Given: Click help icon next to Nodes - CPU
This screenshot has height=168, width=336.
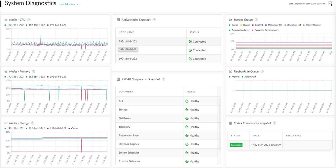Looking at the screenshot, I should (29, 20).
